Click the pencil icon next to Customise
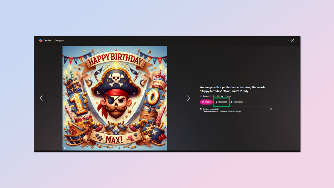 [x=232, y=102]
